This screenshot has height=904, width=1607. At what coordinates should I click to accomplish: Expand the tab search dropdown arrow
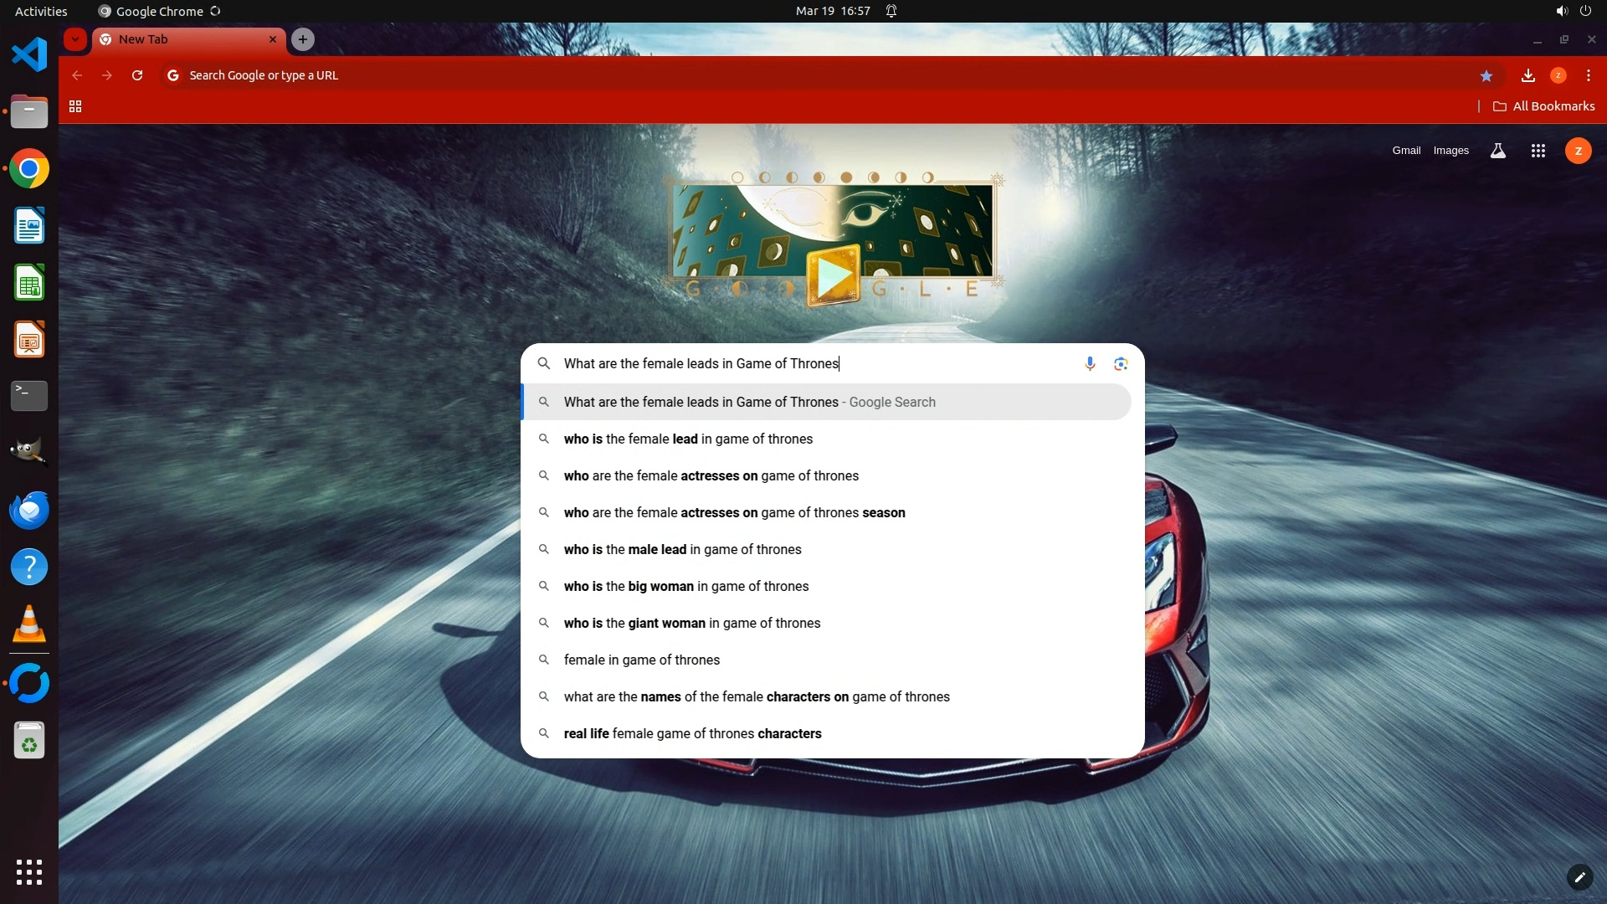pyautogui.click(x=75, y=39)
